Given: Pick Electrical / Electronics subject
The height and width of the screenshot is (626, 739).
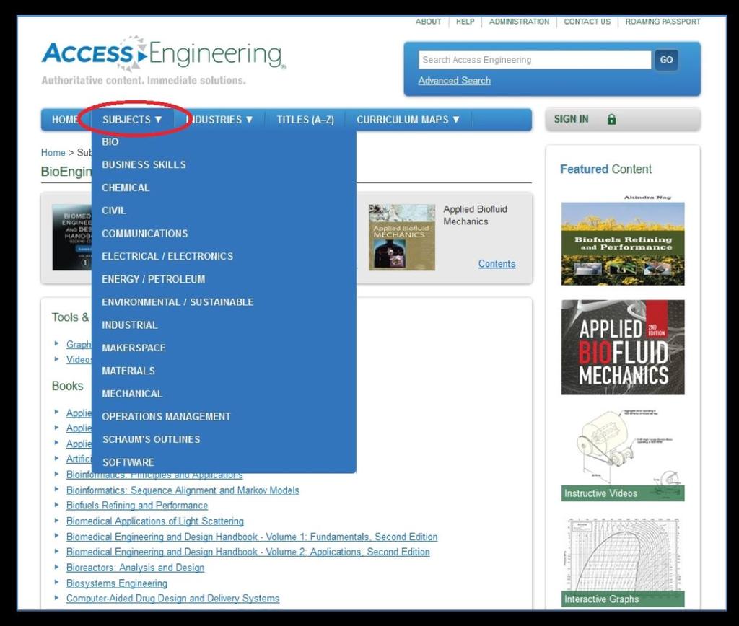Looking at the screenshot, I should coord(167,256).
